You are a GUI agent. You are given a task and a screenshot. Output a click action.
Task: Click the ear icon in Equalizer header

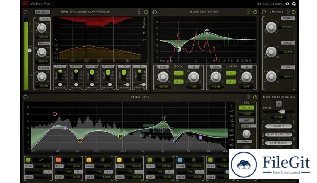[x=248, y=97]
